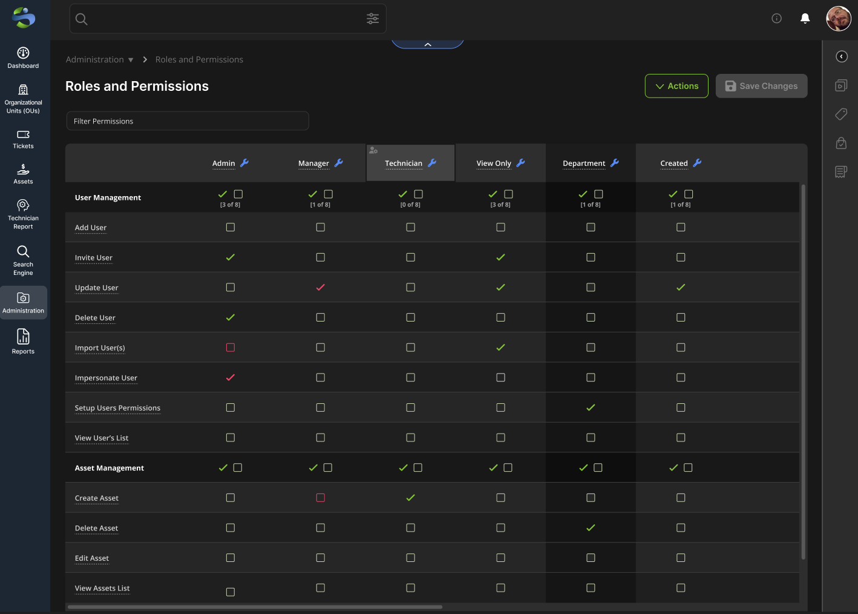The width and height of the screenshot is (858, 614).
Task: Click the receipt notes icon in right panel
Action: [x=841, y=172]
